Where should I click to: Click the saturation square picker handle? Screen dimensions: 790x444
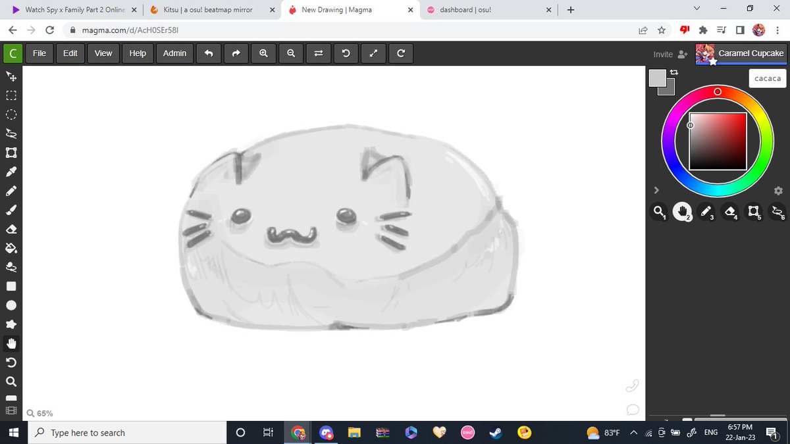[691, 125]
